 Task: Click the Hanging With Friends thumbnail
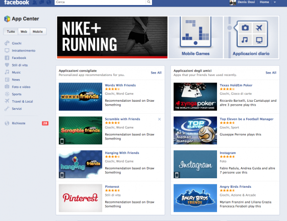pos(81,164)
